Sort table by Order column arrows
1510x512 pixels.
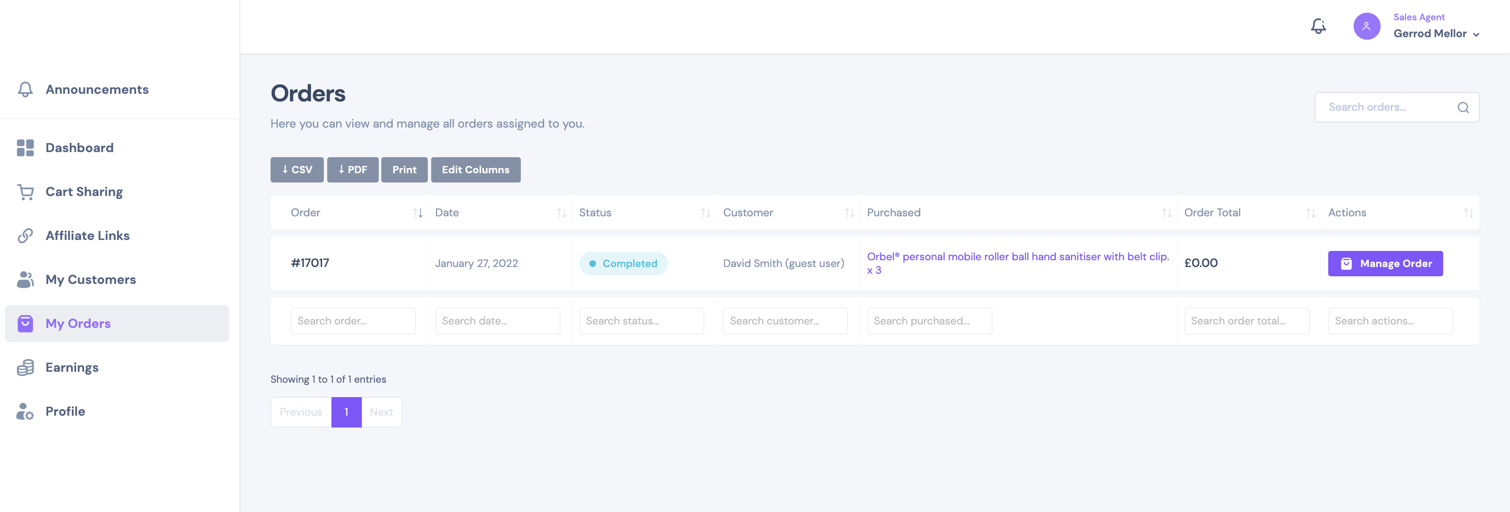coord(418,212)
